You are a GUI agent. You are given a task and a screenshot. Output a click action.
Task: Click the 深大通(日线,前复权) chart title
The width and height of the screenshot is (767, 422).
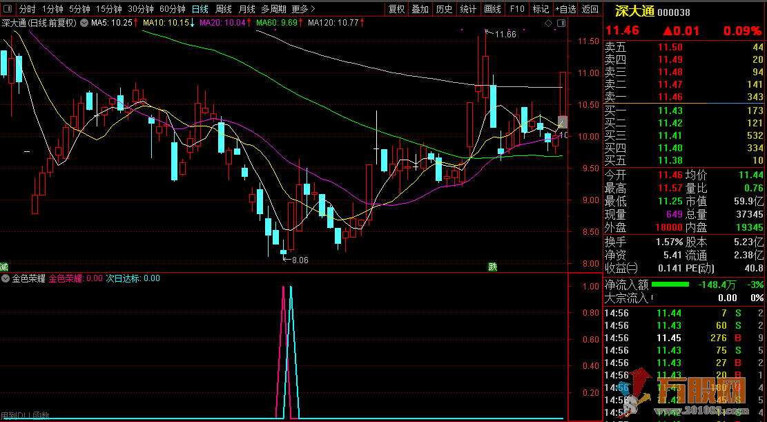pyautogui.click(x=39, y=23)
